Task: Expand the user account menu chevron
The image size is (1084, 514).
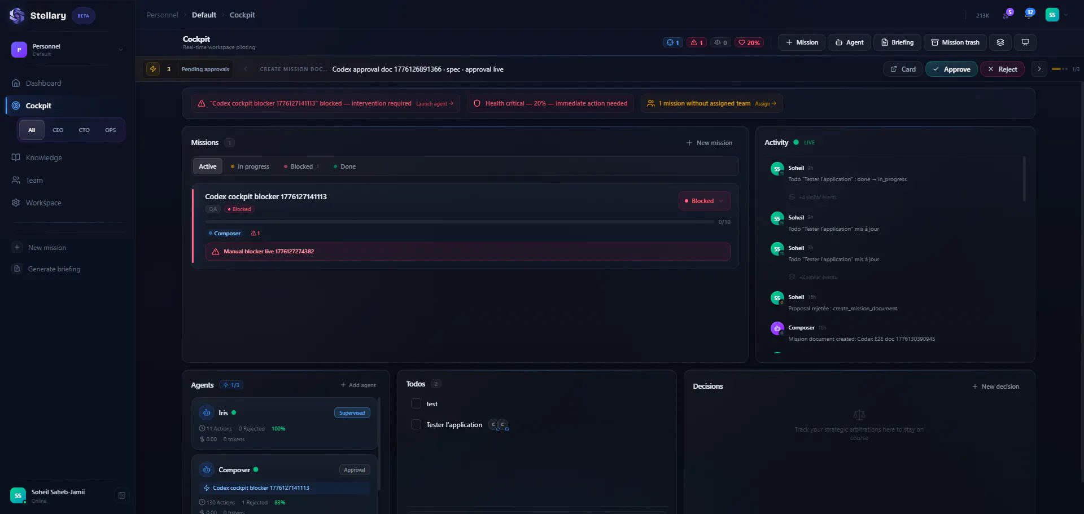Action: click(1066, 15)
